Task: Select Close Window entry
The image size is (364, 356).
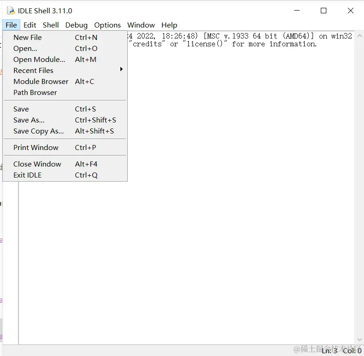Action: pyautogui.click(x=65, y=164)
